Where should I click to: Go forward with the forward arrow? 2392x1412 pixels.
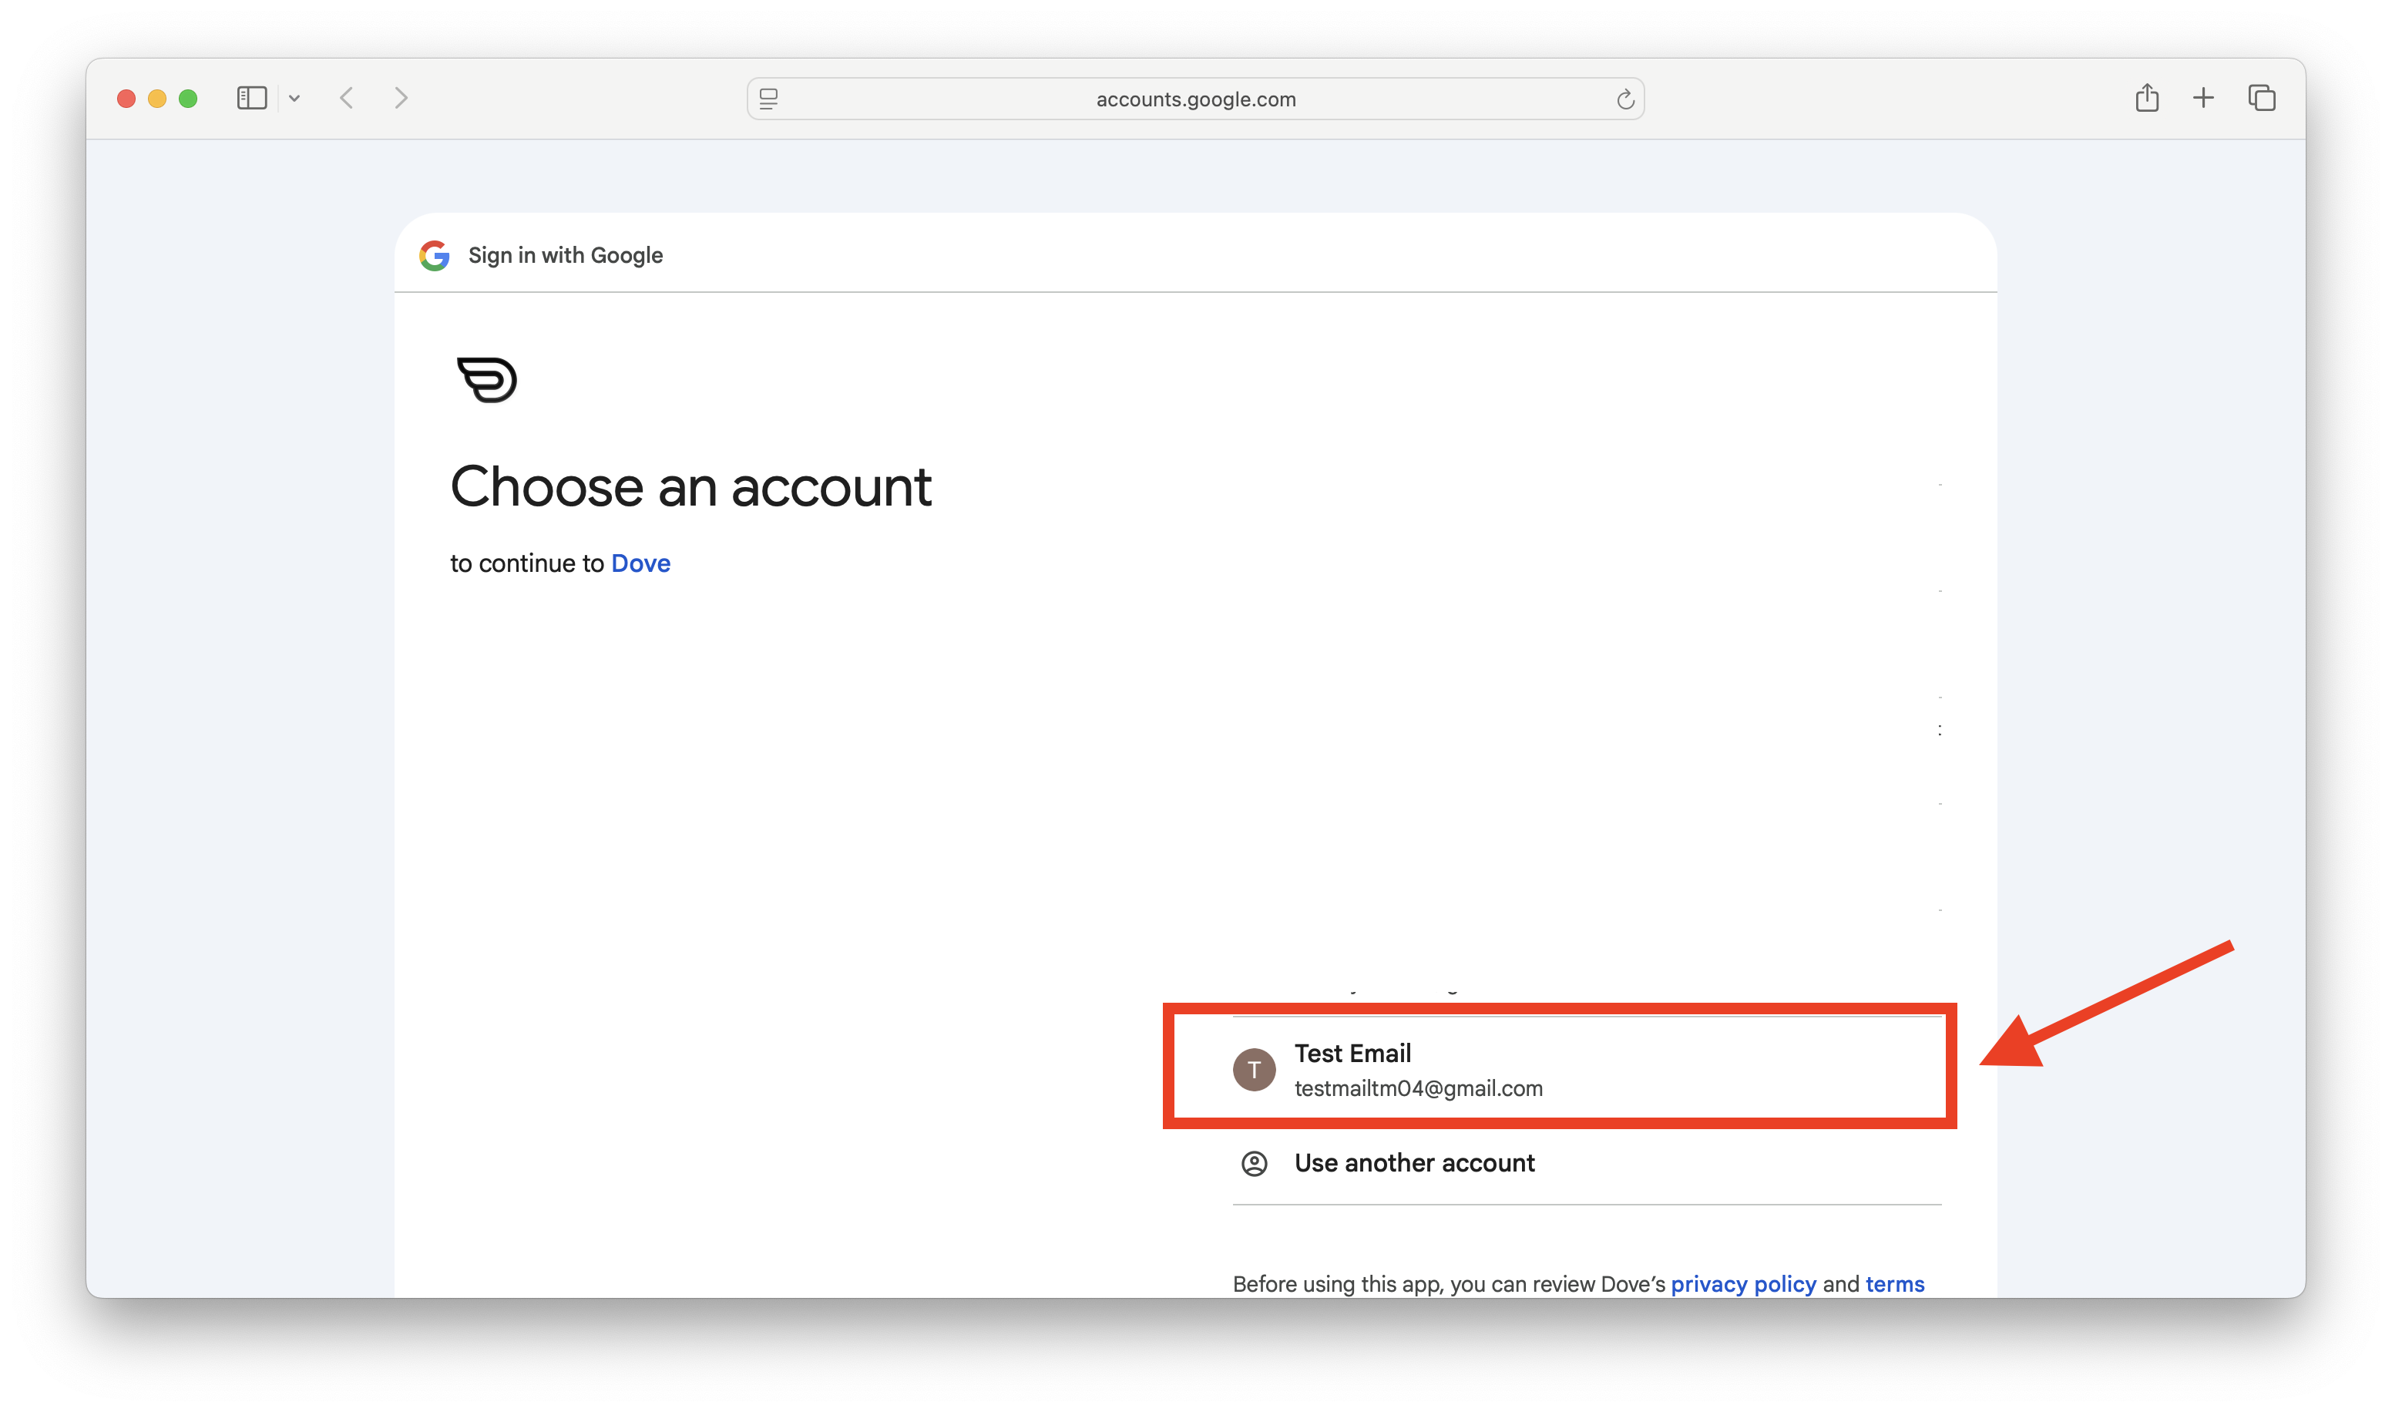click(401, 98)
